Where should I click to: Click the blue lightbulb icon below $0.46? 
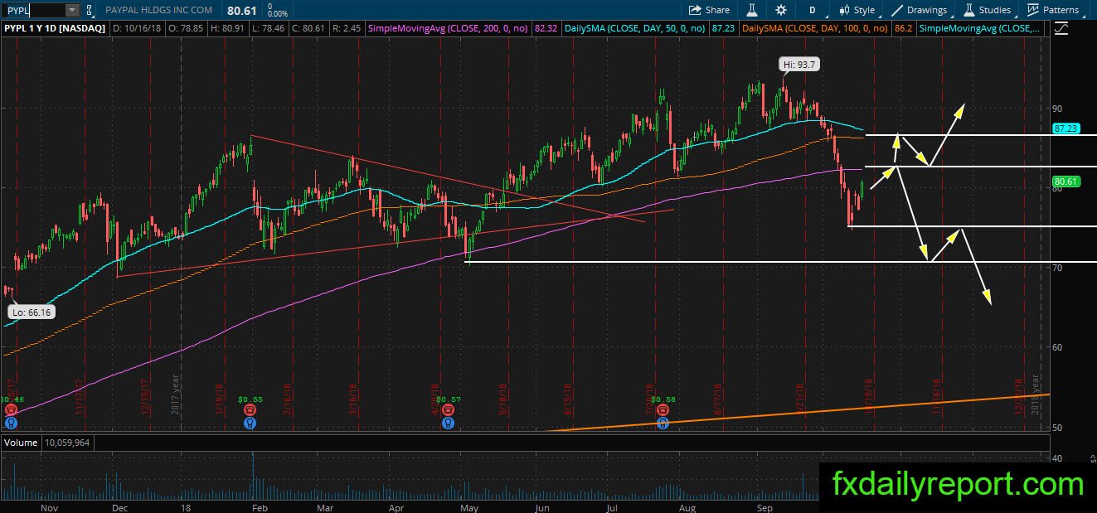[10, 423]
